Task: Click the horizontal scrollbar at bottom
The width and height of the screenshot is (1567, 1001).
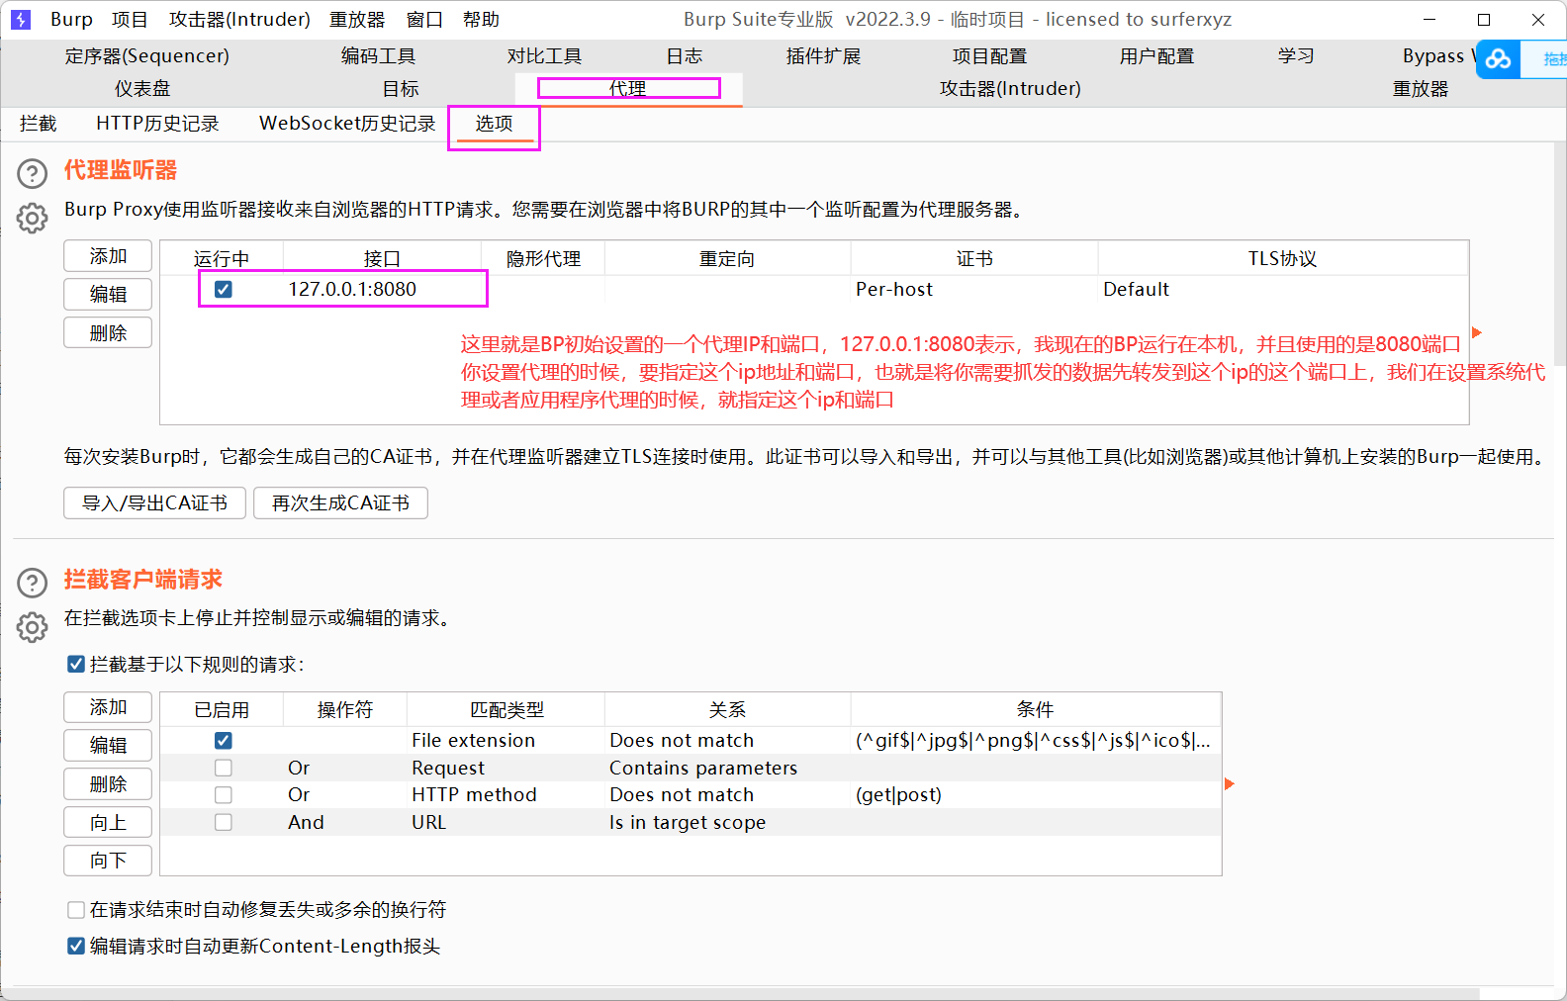Action: pyautogui.click(x=740, y=994)
